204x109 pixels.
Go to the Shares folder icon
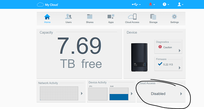90,16
